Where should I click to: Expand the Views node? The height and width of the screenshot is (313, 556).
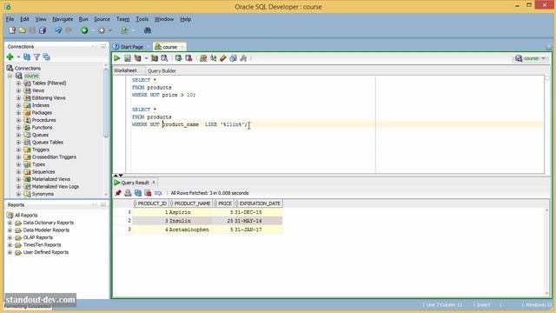click(x=18, y=90)
